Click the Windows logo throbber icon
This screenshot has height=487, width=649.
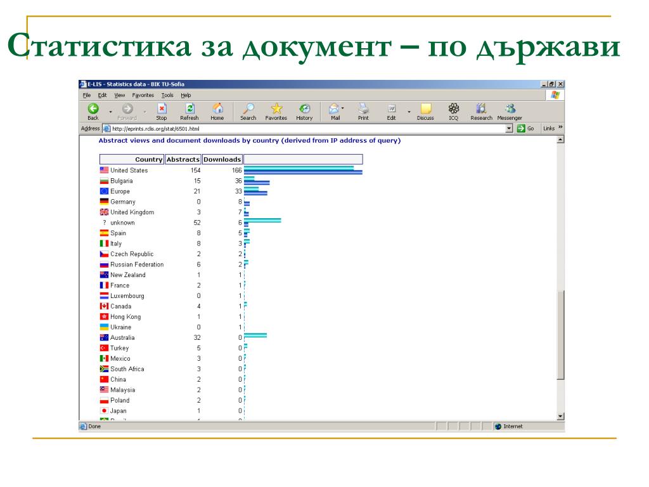(555, 95)
